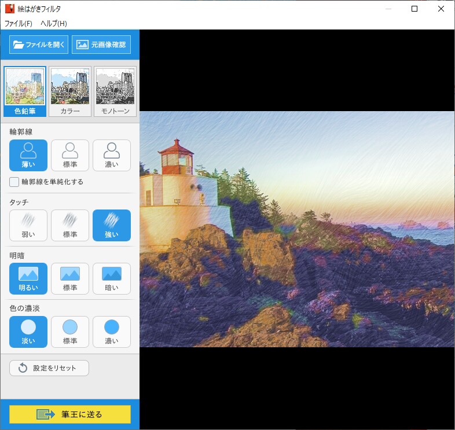Select the モノトーン filter thumbnail
This screenshot has width=455, height=430.
[115, 91]
